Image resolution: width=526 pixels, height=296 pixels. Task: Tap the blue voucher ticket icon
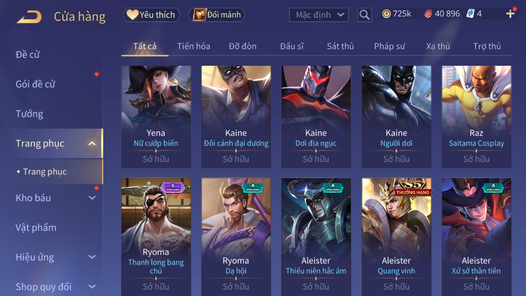tap(470, 14)
